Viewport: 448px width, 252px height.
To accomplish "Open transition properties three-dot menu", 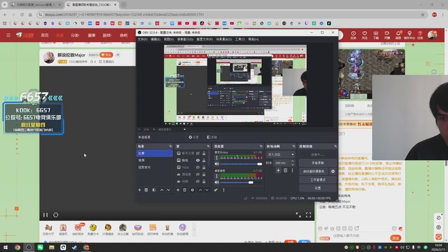I will coord(292,171).
